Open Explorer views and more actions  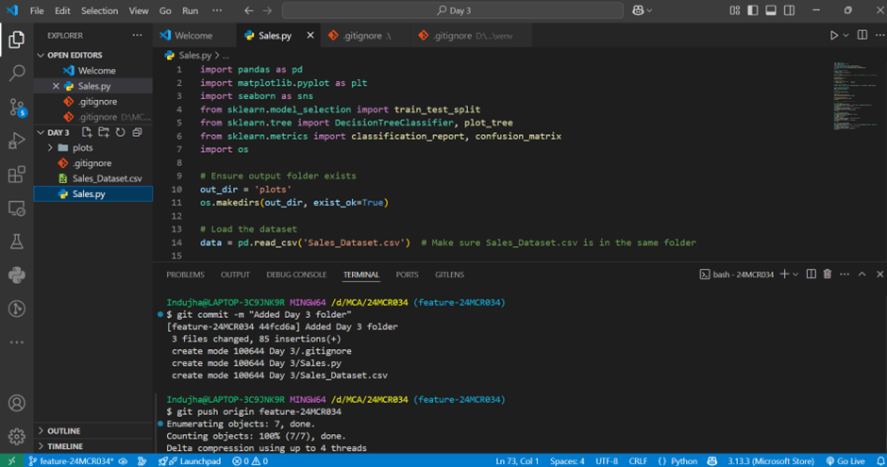point(137,35)
